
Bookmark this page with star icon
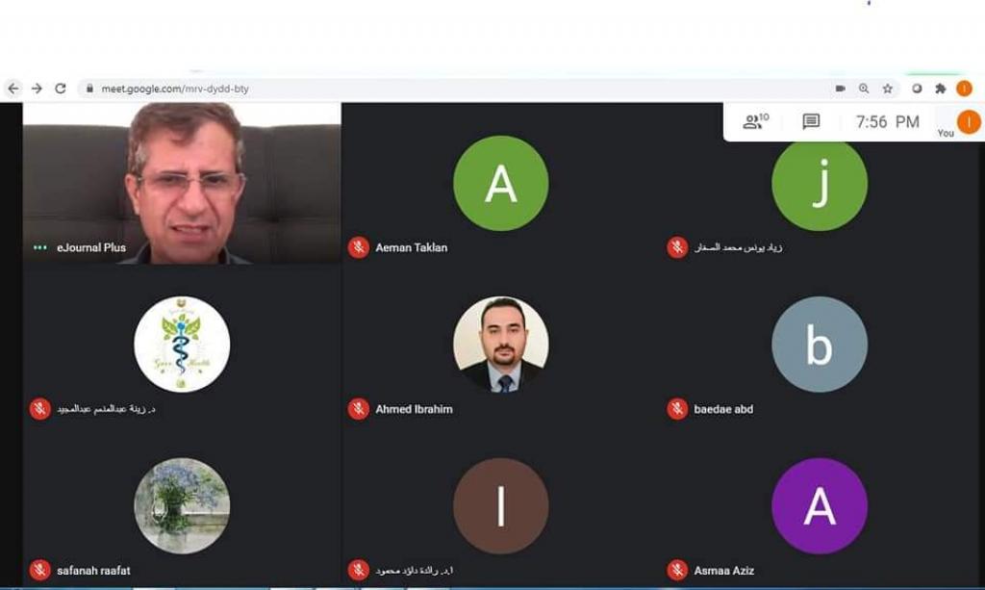point(887,89)
